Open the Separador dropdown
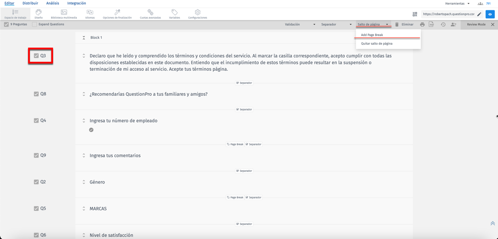 point(336,24)
